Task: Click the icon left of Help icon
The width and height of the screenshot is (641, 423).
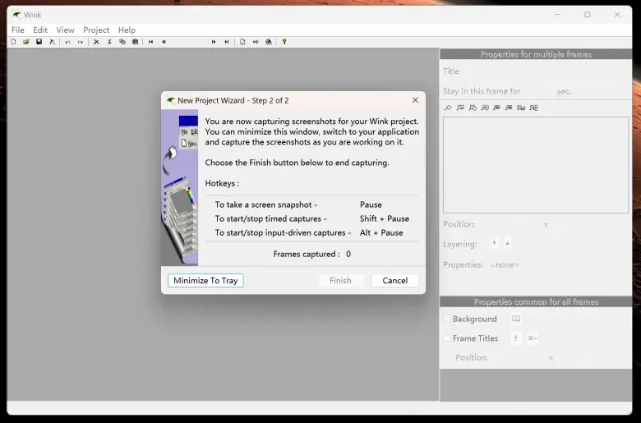Action: click(x=269, y=42)
